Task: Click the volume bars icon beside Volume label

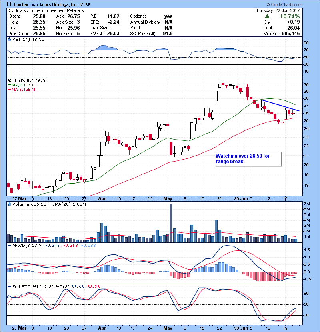Action: tap(9, 204)
